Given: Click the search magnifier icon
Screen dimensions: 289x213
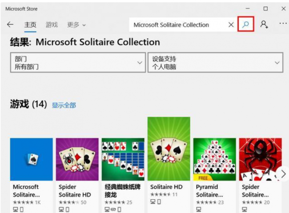Looking at the screenshot, I should 246,24.
